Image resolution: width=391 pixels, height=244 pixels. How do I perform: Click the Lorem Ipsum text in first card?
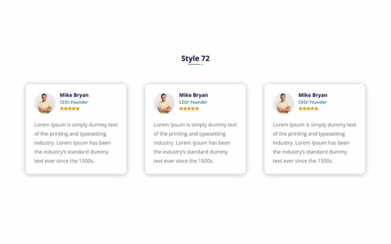76,143
